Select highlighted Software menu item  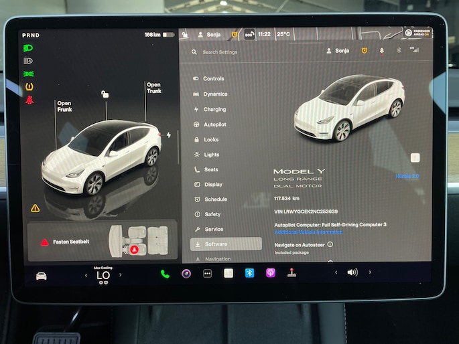226,244
